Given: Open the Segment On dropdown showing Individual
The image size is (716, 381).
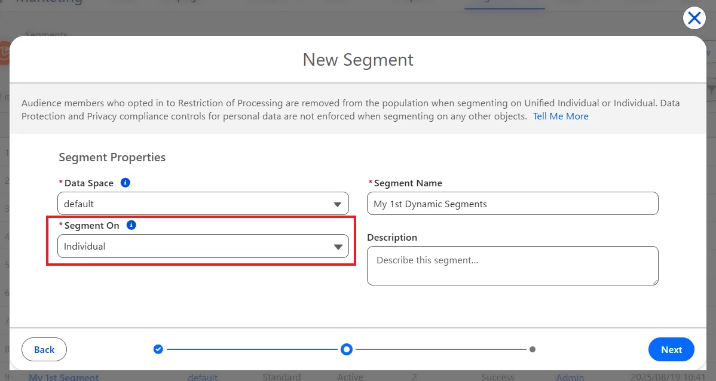Looking at the screenshot, I should coord(203,247).
